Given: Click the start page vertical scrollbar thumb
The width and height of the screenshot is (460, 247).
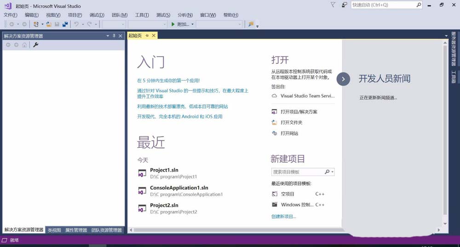Looking at the screenshot, I should coord(445,130).
